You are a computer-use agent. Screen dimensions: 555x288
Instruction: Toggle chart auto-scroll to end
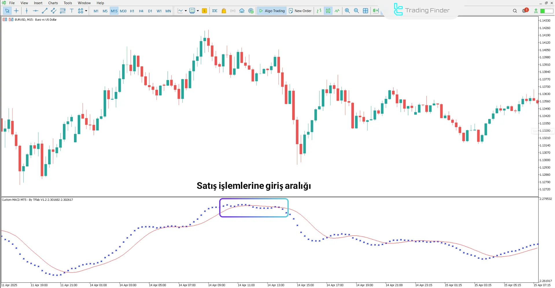375,11
